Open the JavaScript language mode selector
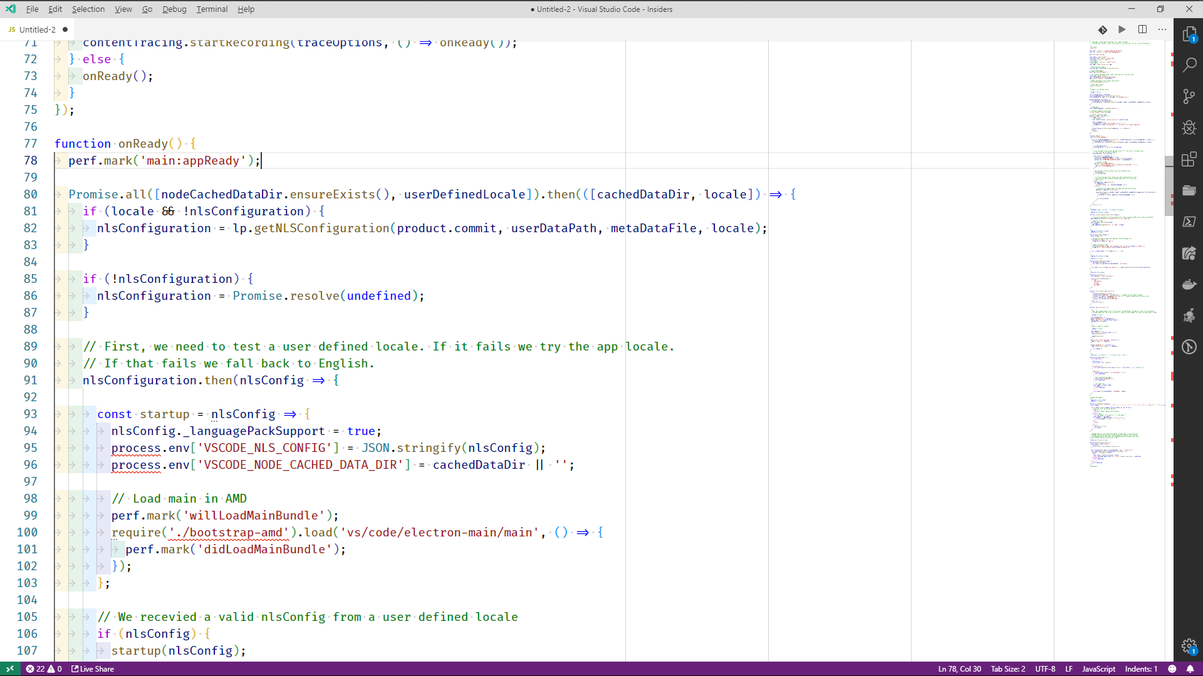 pos(1098,669)
